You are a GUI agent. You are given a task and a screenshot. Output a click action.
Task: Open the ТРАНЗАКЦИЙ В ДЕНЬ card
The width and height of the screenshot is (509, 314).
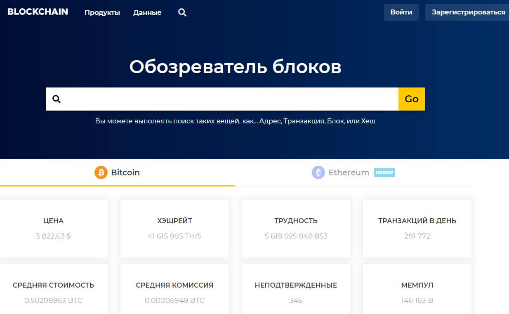pos(417,229)
